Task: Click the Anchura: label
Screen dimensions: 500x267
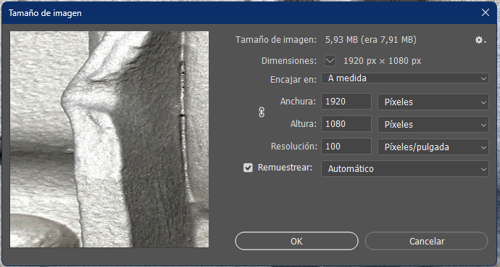Action: [x=298, y=102]
